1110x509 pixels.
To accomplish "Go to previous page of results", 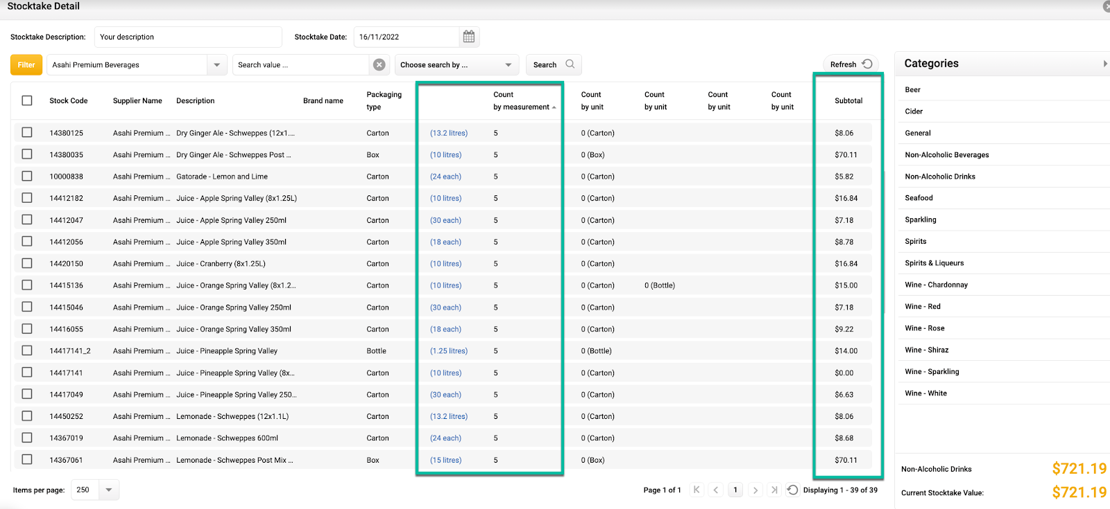I will [716, 490].
